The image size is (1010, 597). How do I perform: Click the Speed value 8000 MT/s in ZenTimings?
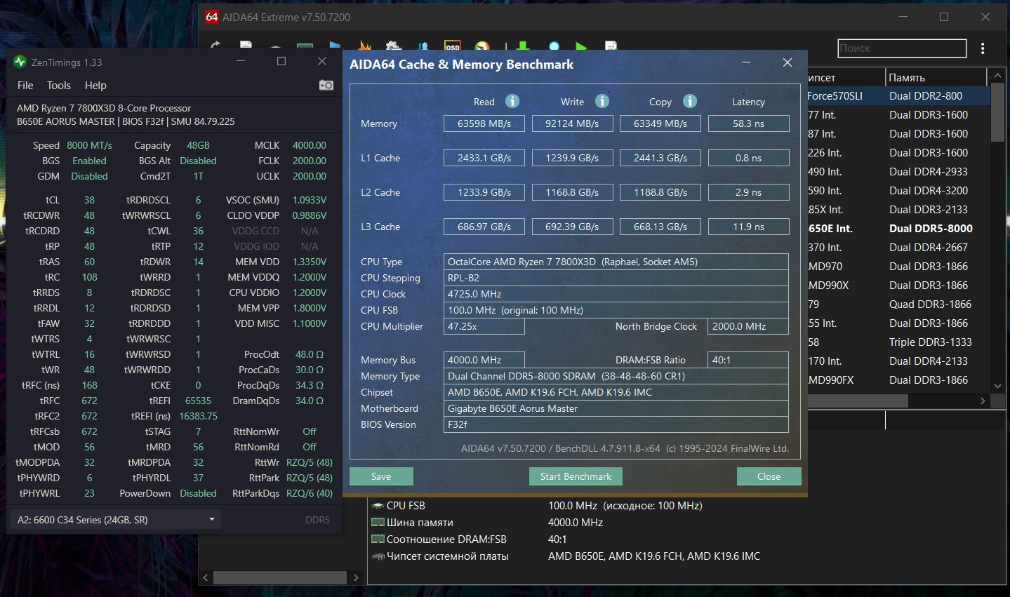(x=89, y=145)
